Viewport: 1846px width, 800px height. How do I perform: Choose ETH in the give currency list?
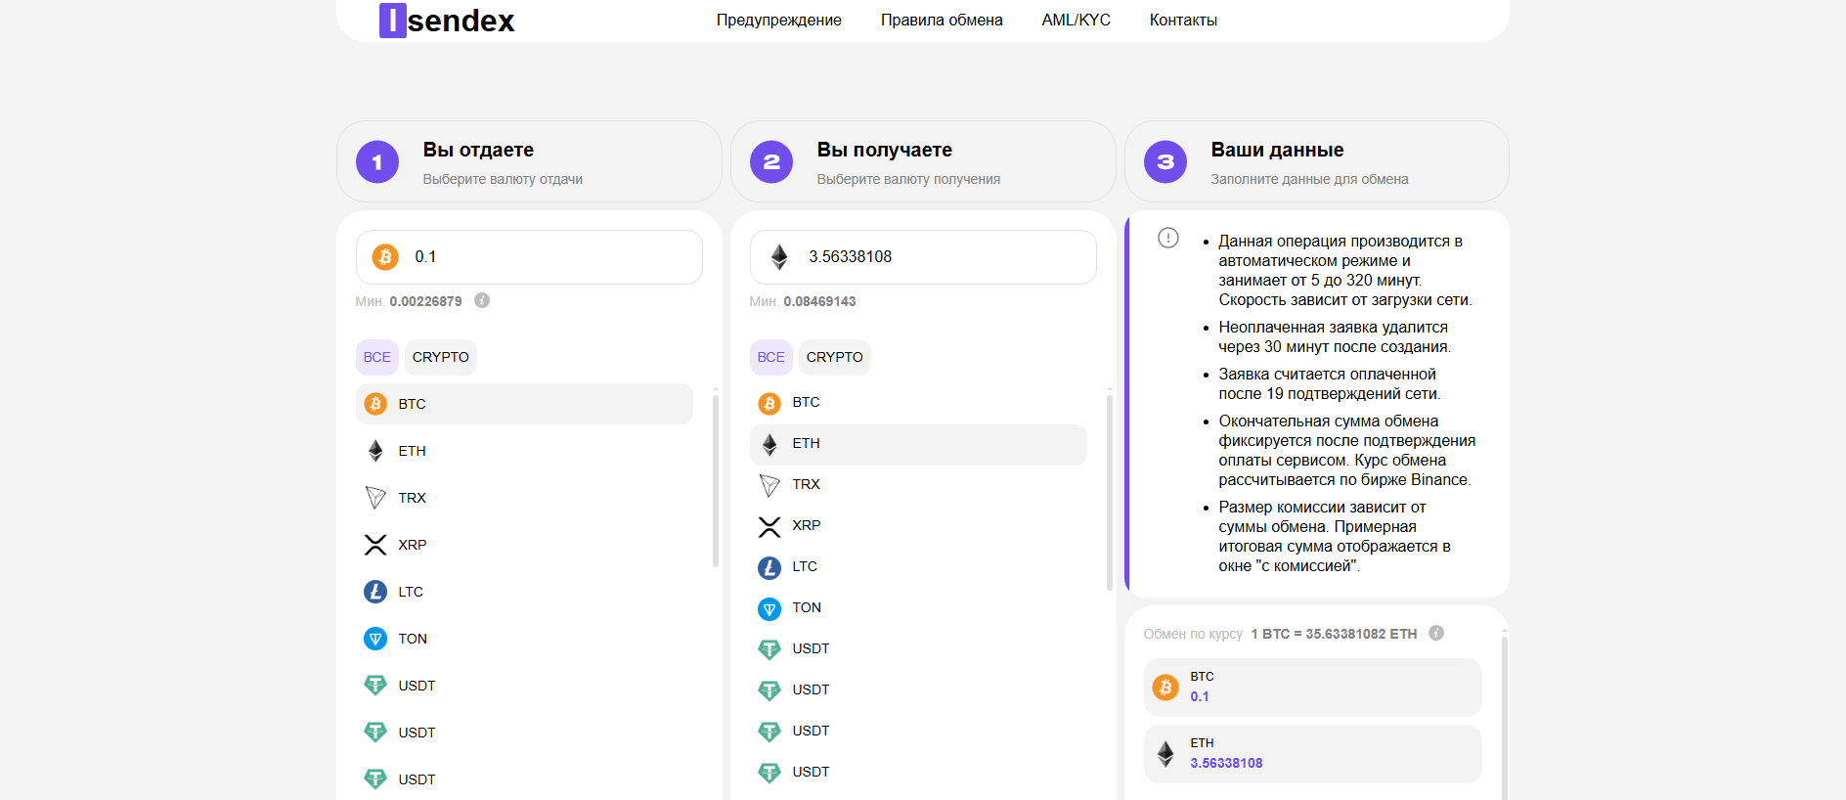point(524,451)
